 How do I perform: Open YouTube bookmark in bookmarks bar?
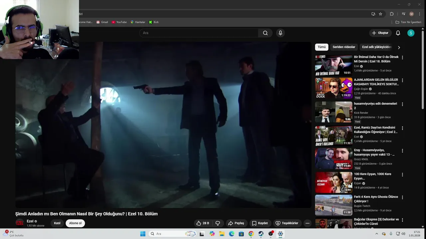(x=119, y=22)
